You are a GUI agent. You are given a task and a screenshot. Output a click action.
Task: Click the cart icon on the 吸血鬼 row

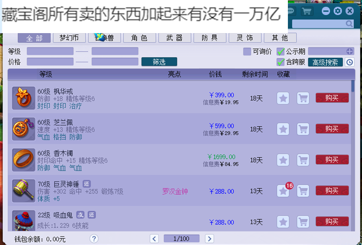click(x=303, y=222)
